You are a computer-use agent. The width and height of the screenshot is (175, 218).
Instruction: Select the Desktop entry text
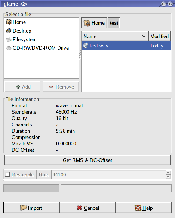[22, 31]
